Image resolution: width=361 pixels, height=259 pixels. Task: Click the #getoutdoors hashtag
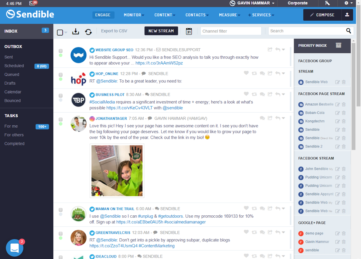tap(171, 216)
